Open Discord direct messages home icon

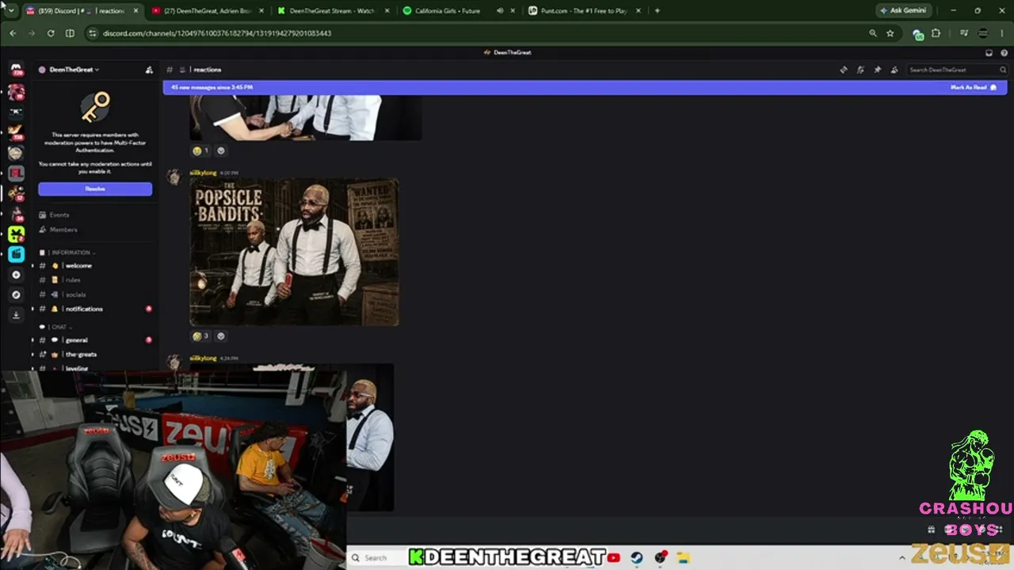pyautogui.click(x=16, y=70)
